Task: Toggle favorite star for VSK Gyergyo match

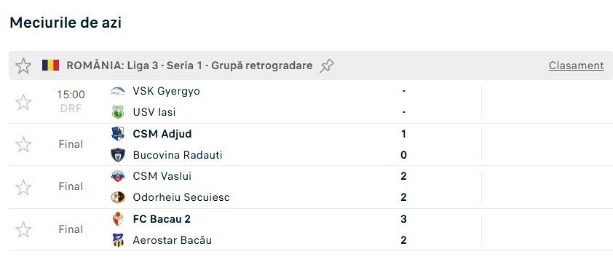Action: [x=23, y=102]
